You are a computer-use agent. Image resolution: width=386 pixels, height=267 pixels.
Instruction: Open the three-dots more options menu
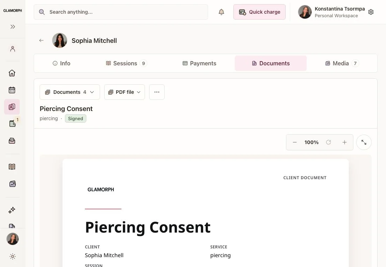[x=157, y=92]
